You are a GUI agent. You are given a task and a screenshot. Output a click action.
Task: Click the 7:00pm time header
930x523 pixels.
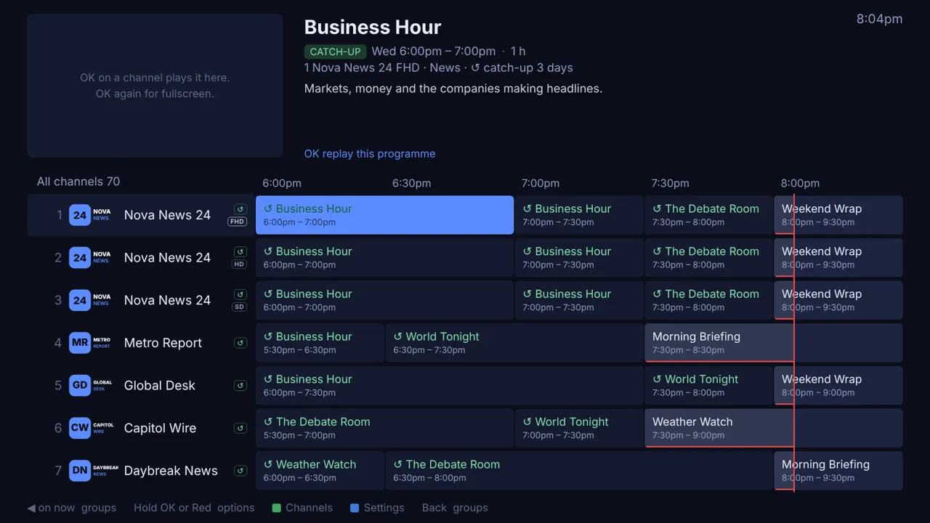click(541, 183)
